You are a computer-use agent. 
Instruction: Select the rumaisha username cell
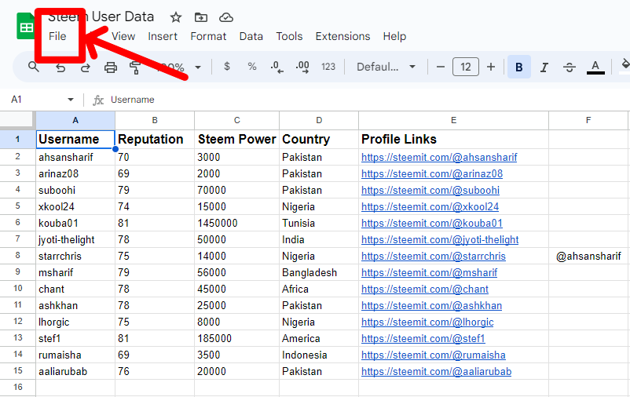click(x=75, y=355)
